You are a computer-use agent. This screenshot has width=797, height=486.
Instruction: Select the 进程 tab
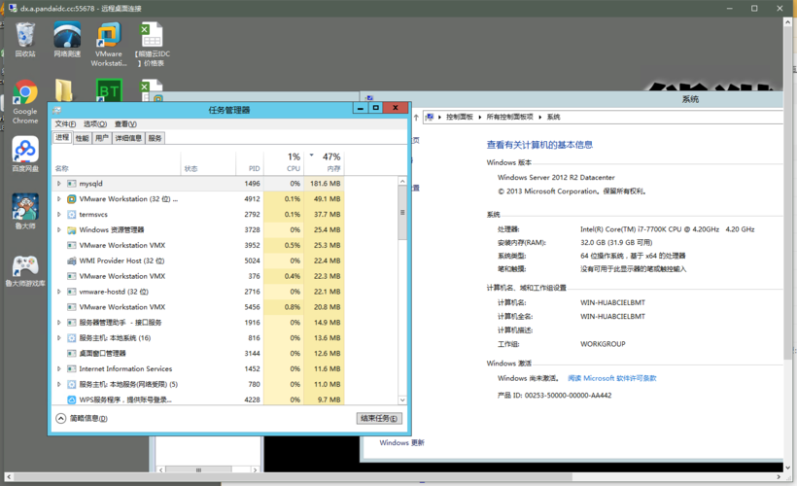(x=62, y=137)
